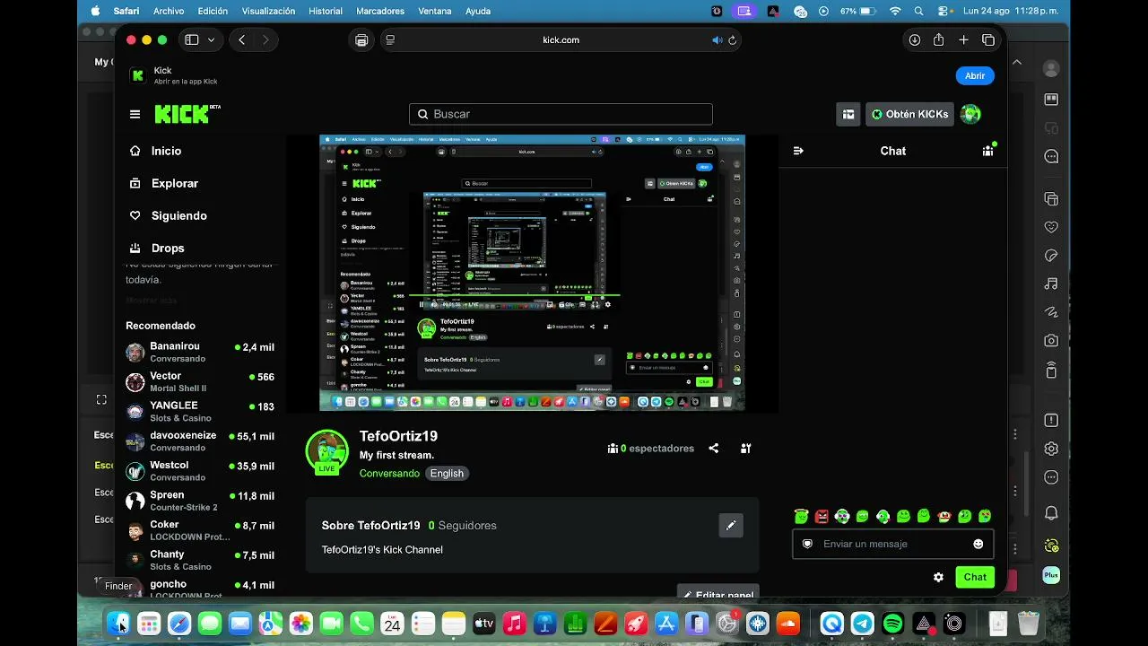The height and width of the screenshot is (646, 1148).
Task: Open Spotify from the Dock
Action: 892,623
